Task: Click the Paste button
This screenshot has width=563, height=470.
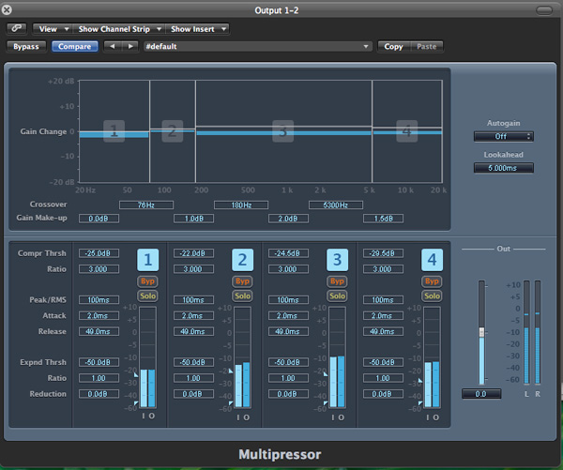Action: 427,46
